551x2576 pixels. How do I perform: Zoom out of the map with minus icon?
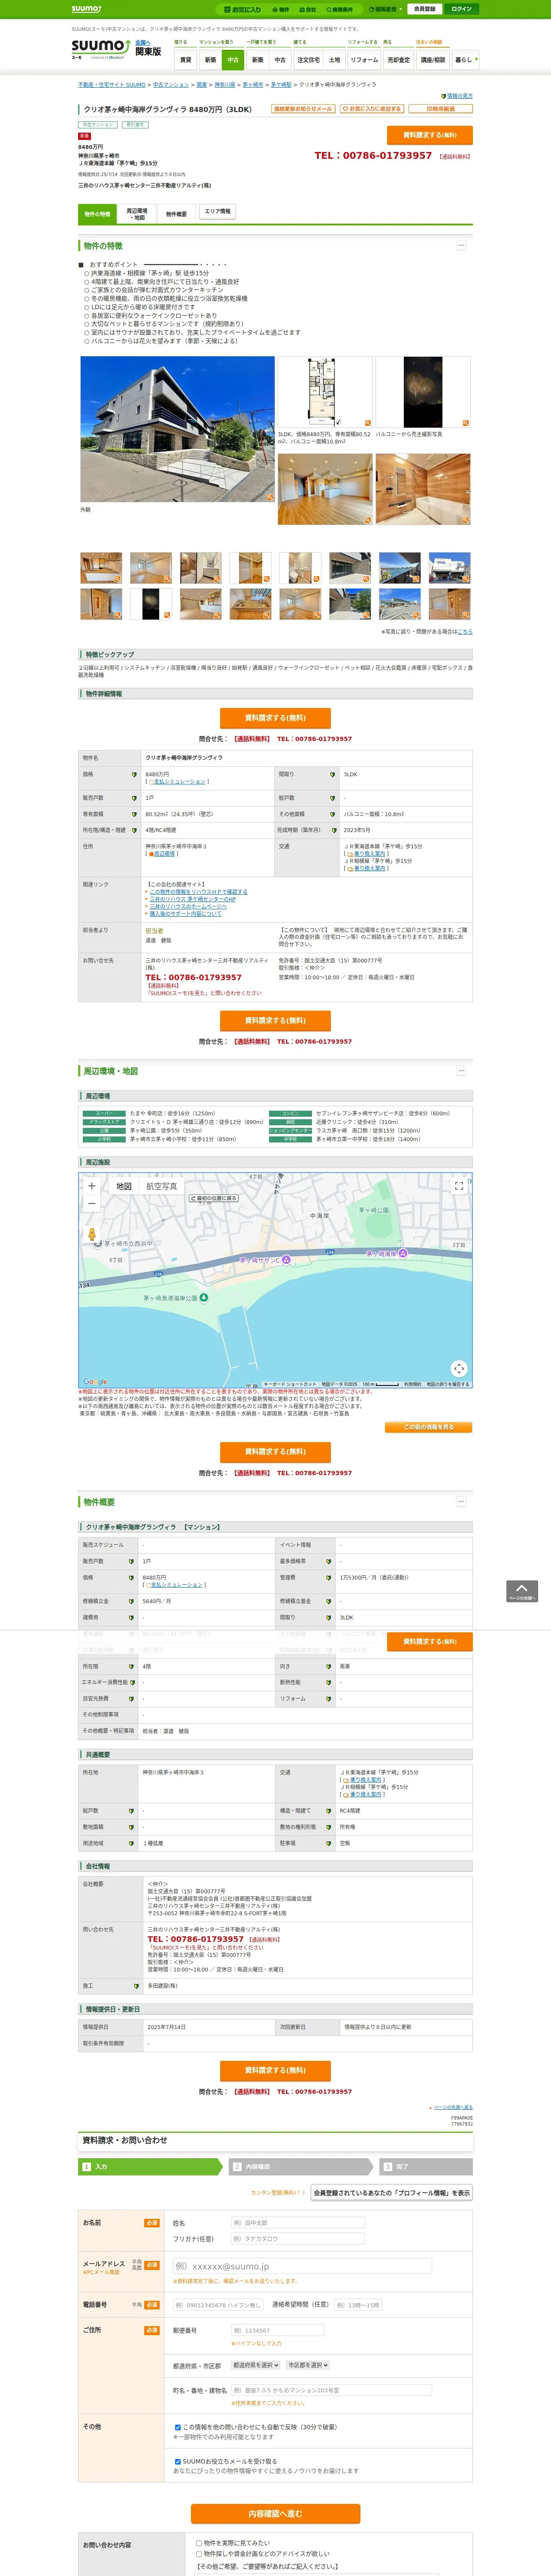92,1203
